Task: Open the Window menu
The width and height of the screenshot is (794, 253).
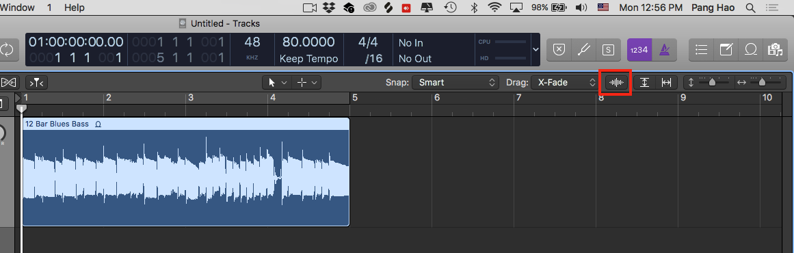Action: [x=18, y=8]
